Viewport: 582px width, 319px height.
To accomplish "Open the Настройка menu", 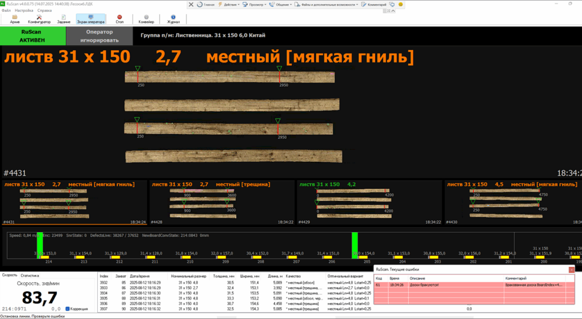I will (x=24, y=10).
